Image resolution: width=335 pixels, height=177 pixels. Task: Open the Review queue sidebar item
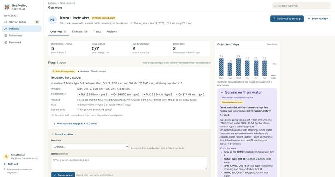tap(22, 22)
